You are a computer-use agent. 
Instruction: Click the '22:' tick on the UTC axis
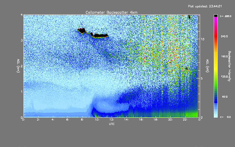(185, 120)
